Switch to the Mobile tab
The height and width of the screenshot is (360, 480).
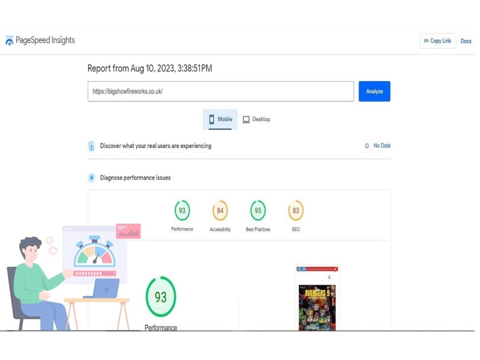coord(220,119)
